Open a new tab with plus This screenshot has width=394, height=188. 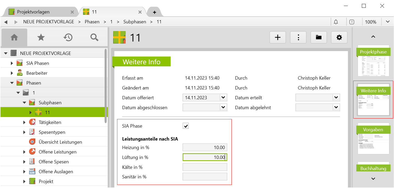tap(154, 12)
